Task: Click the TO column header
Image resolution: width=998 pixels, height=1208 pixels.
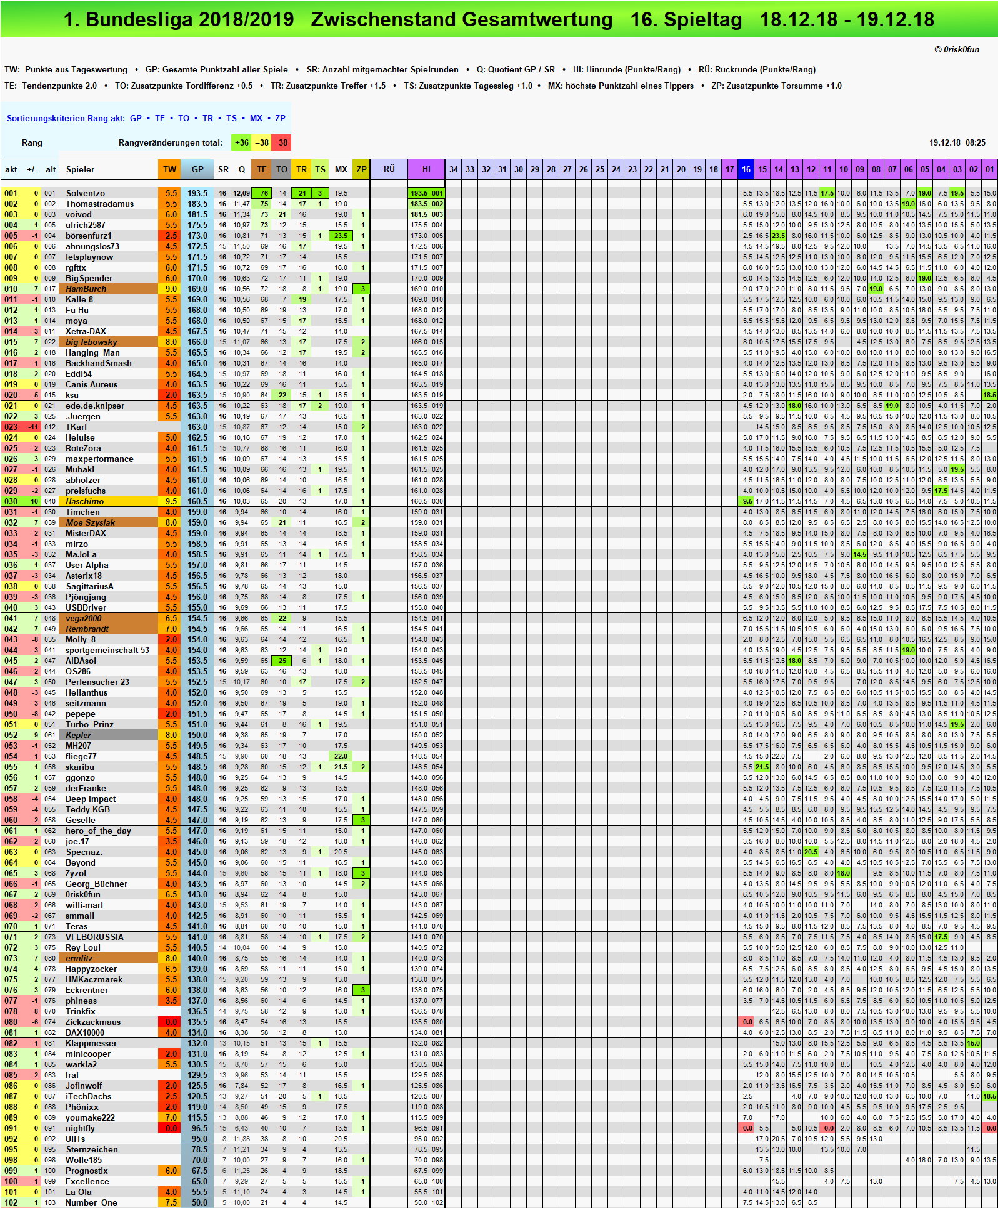Action: pyautogui.click(x=282, y=169)
